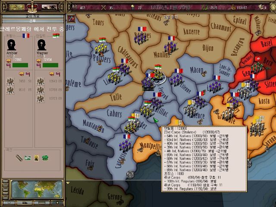The width and height of the screenshot is (276, 207).
Task: Click the French flag in battle panel
Action: coord(26,36)
